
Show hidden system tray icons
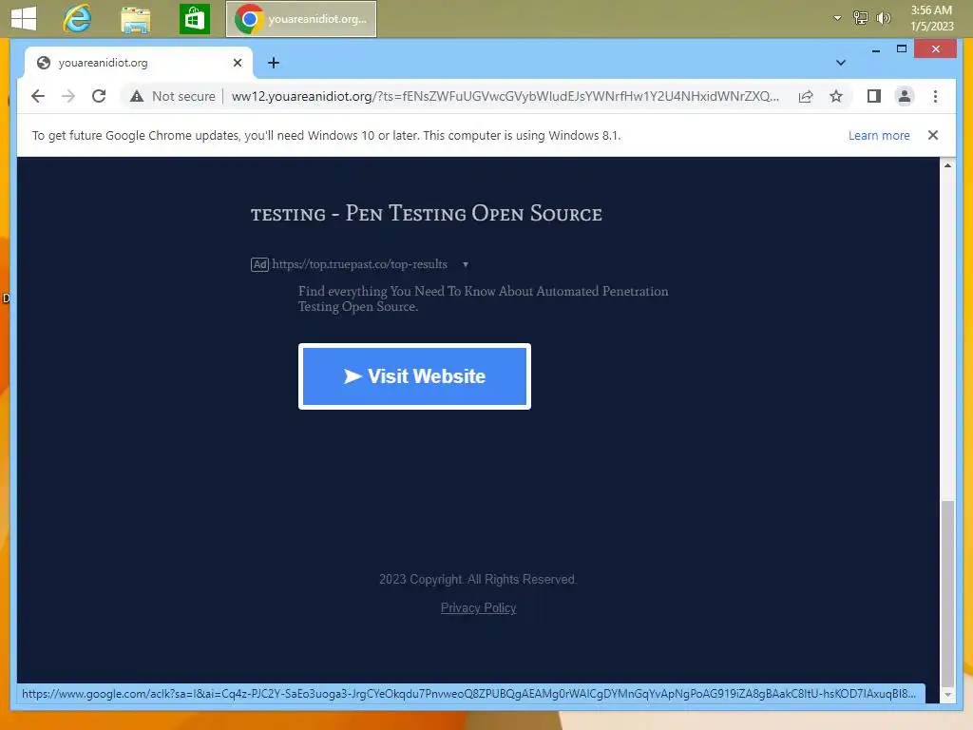click(x=838, y=18)
